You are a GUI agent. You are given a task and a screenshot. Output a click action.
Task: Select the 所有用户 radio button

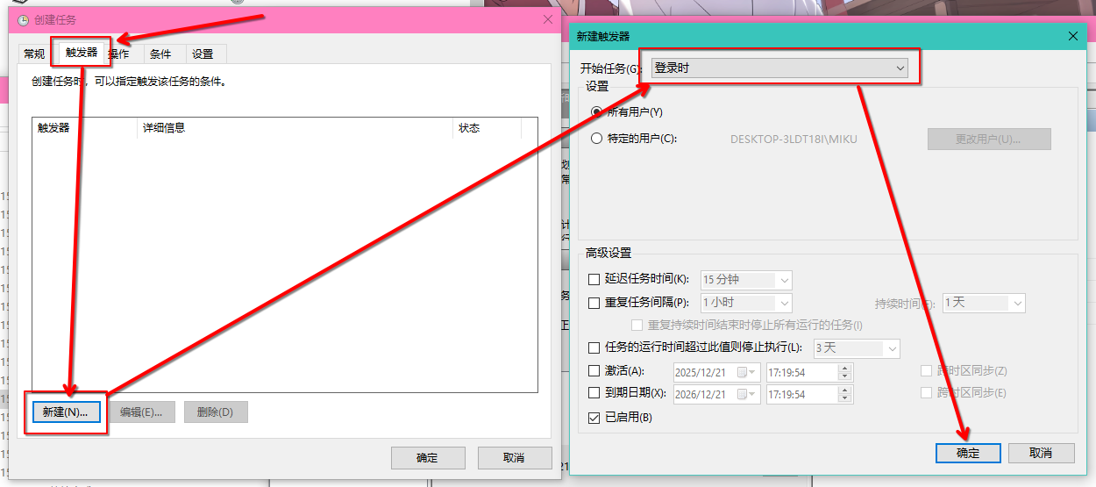coord(597,112)
